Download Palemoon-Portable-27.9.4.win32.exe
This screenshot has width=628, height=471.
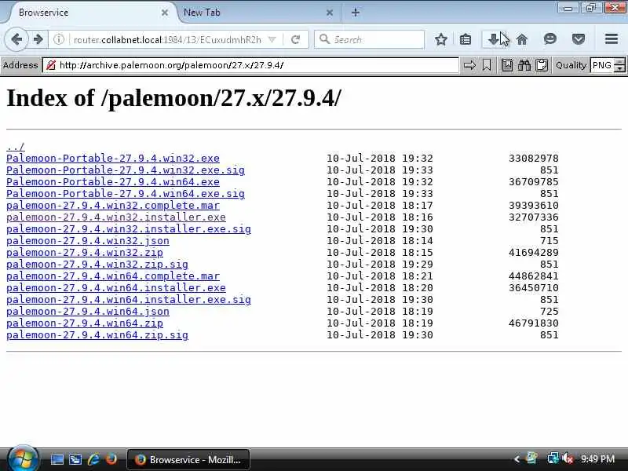click(113, 159)
